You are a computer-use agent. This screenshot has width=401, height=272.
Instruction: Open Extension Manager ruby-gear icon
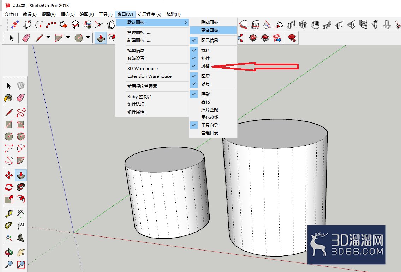point(292,38)
